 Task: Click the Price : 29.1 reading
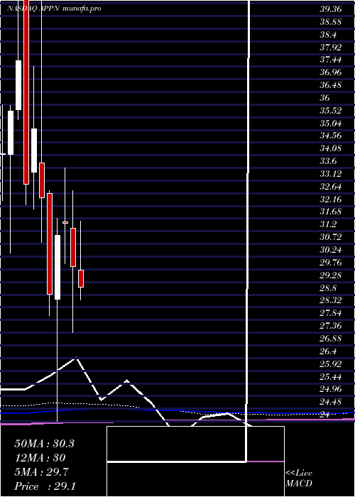point(45,486)
